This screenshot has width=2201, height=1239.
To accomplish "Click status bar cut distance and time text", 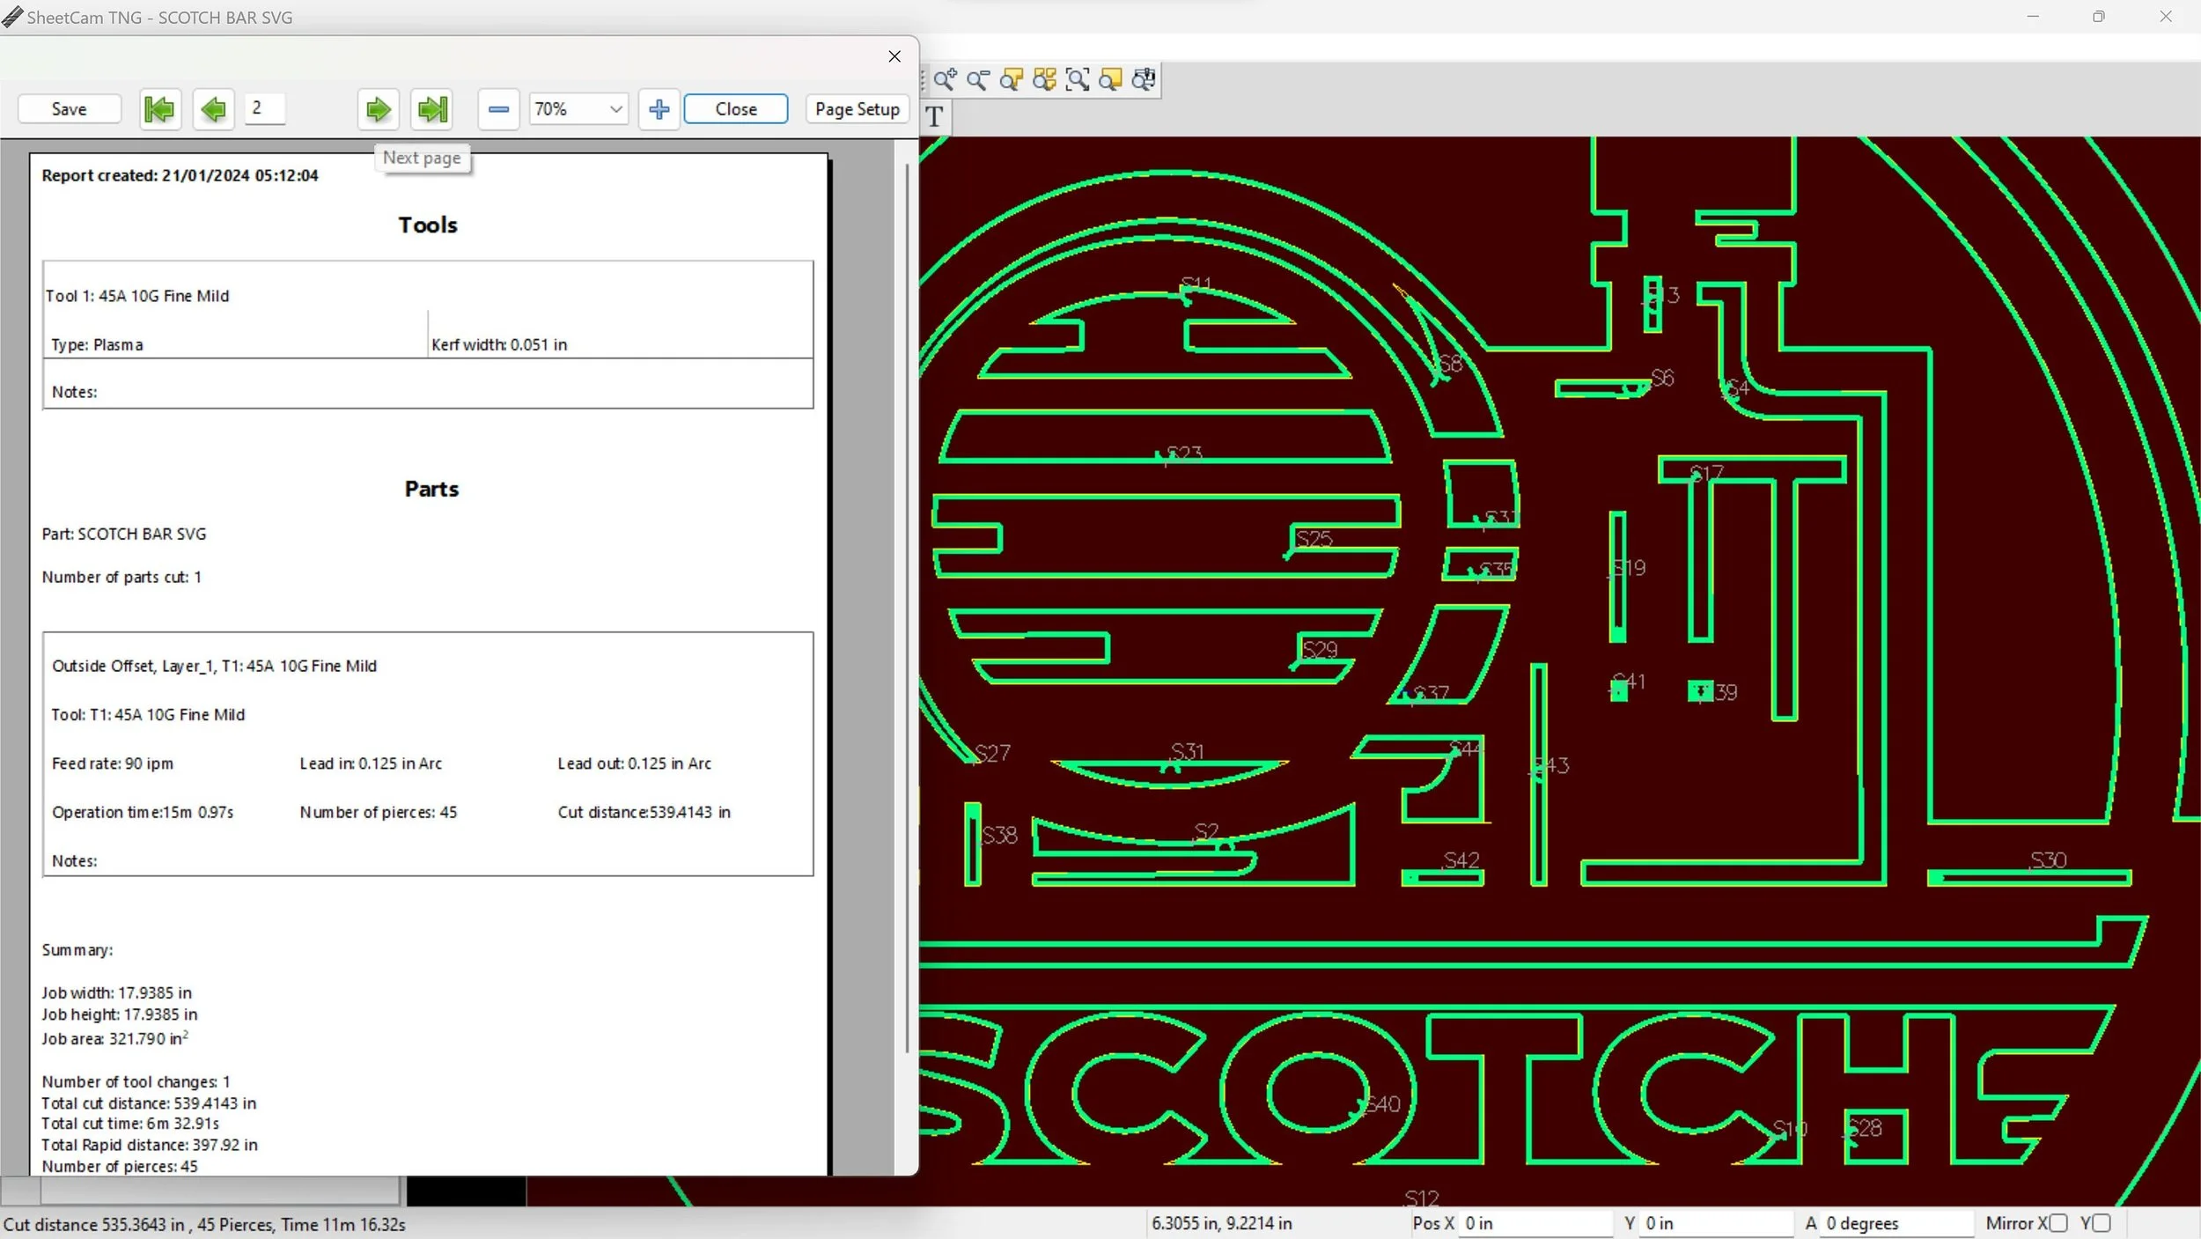I will click(204, 1224).
